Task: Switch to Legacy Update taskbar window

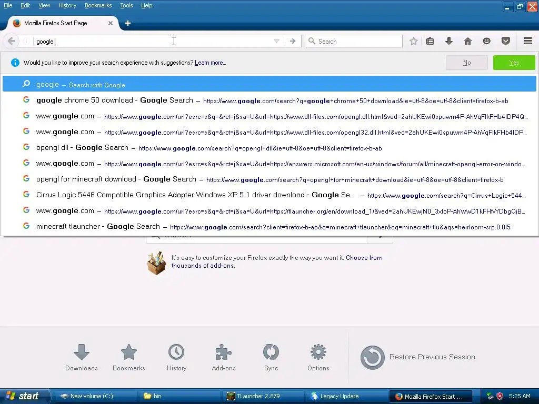Action: [346, 396]
